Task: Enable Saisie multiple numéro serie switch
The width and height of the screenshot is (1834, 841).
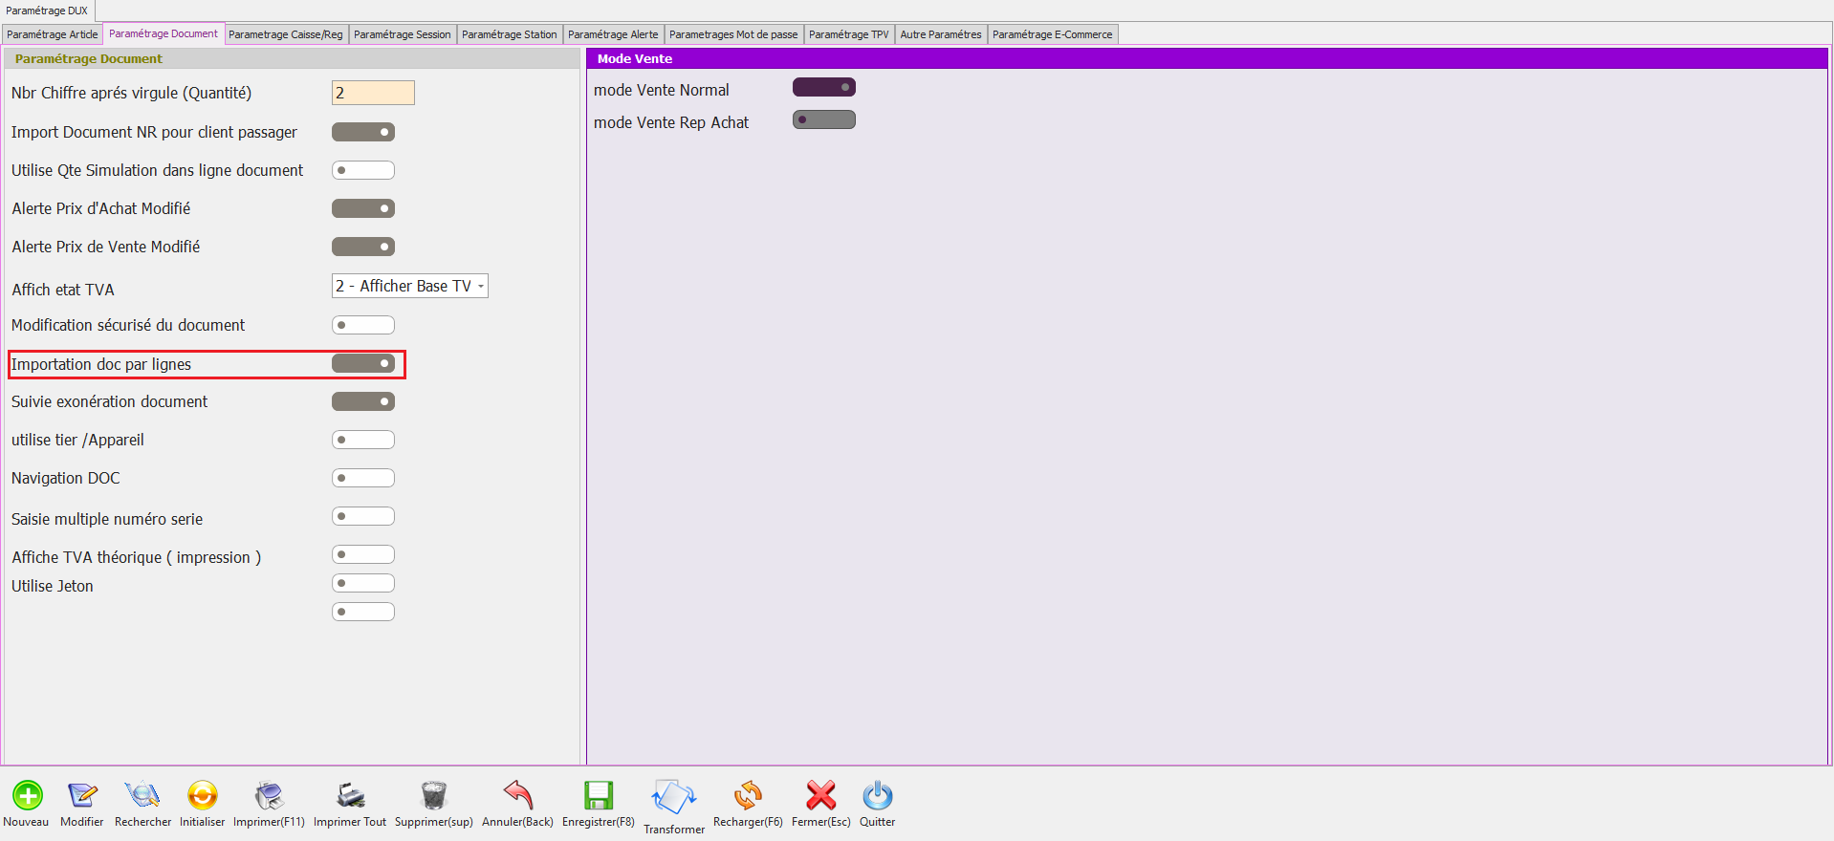Action: tap(363, 516)
